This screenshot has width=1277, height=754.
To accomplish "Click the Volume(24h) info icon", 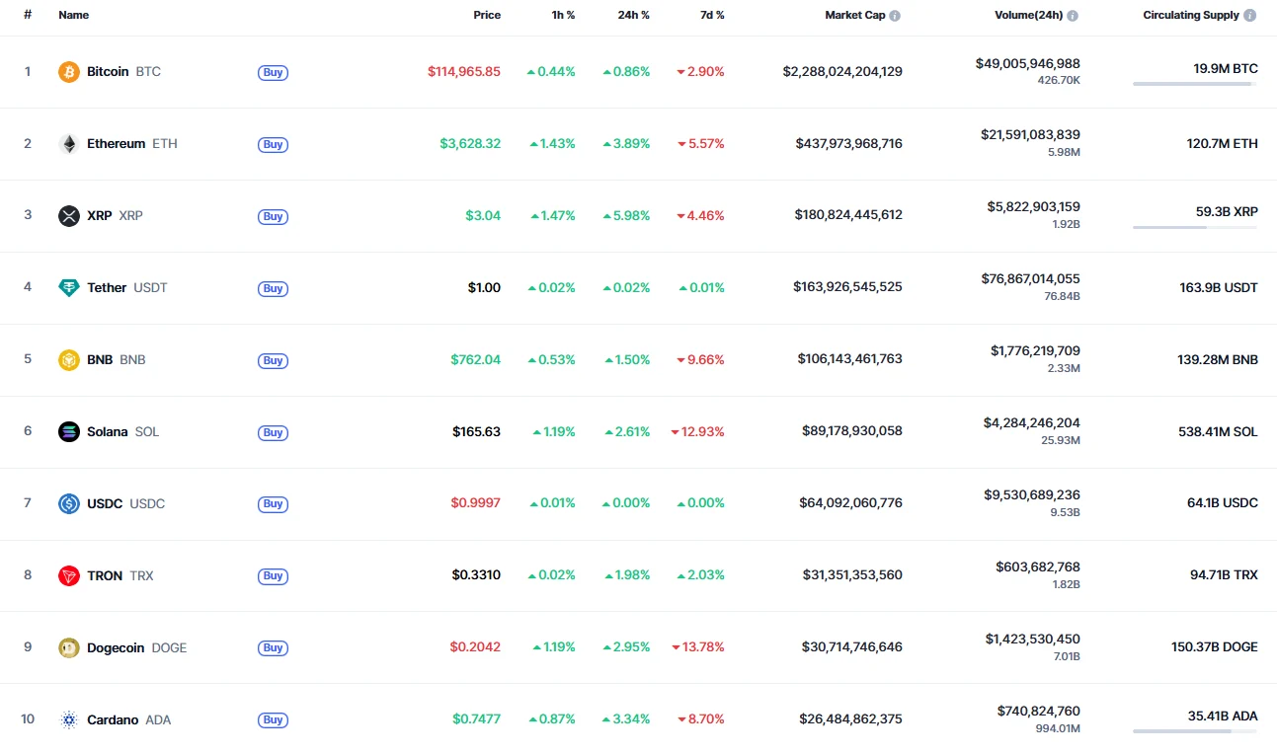I will [x=1073, y=16].
